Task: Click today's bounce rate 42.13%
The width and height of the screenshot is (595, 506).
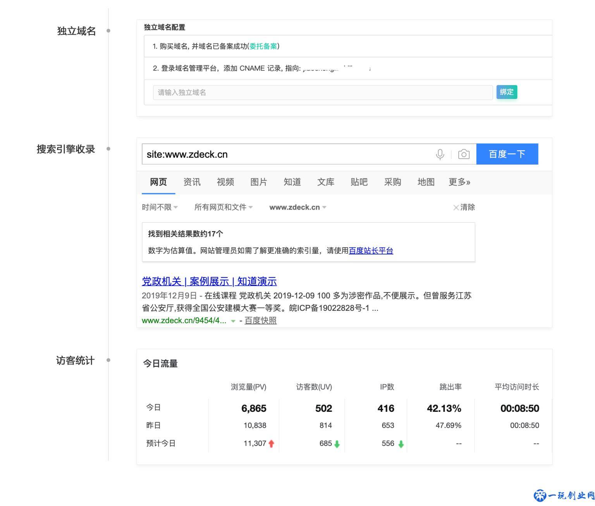Action: [444, 408]
